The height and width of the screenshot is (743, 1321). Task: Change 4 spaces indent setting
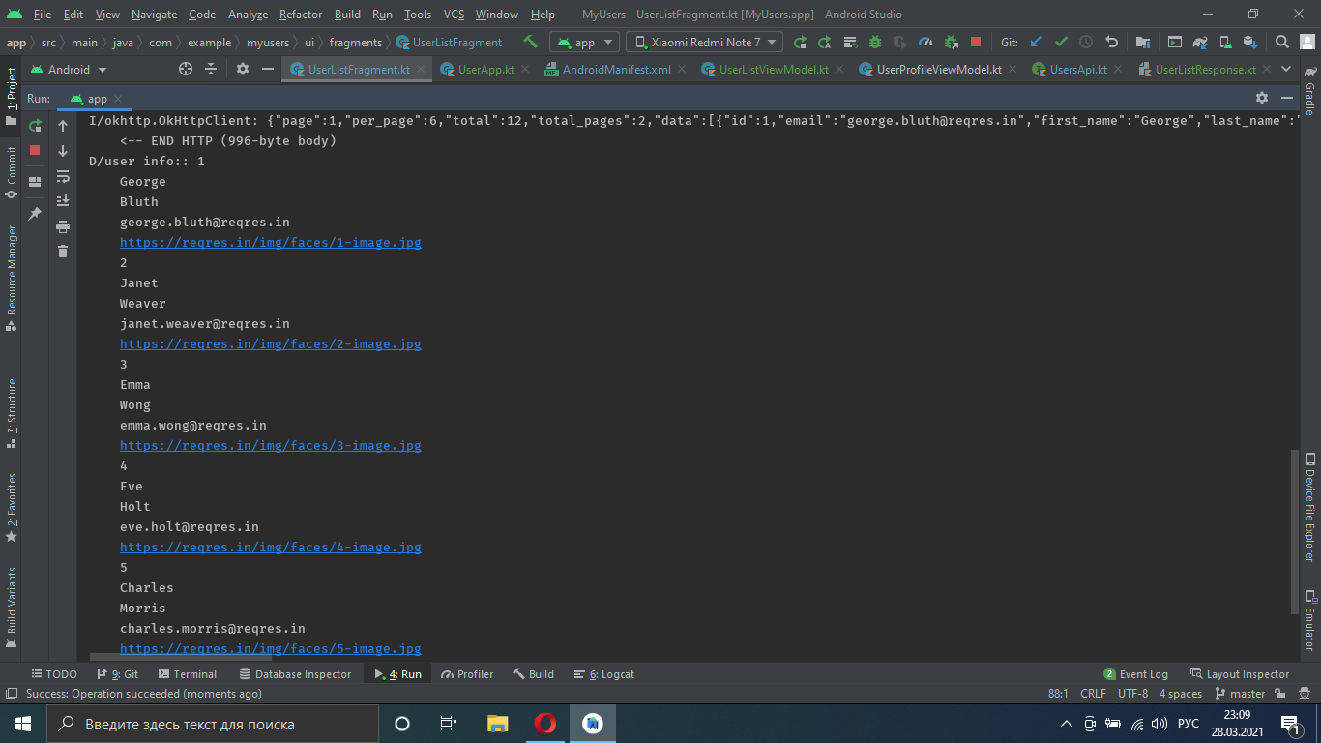point(1181,694)
